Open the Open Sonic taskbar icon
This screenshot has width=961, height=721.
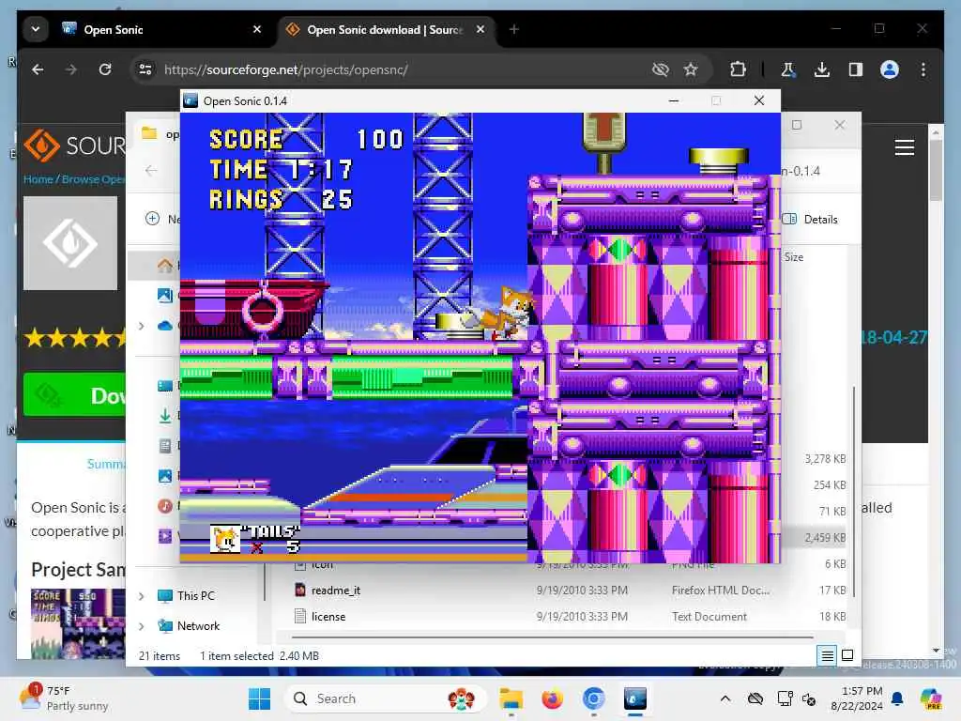(635, 698)
